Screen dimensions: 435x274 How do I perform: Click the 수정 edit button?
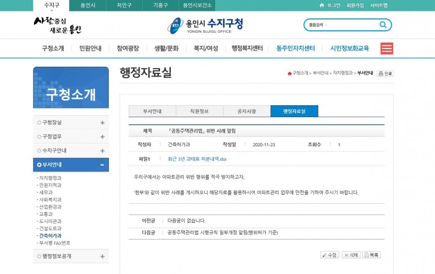point(329,255)
